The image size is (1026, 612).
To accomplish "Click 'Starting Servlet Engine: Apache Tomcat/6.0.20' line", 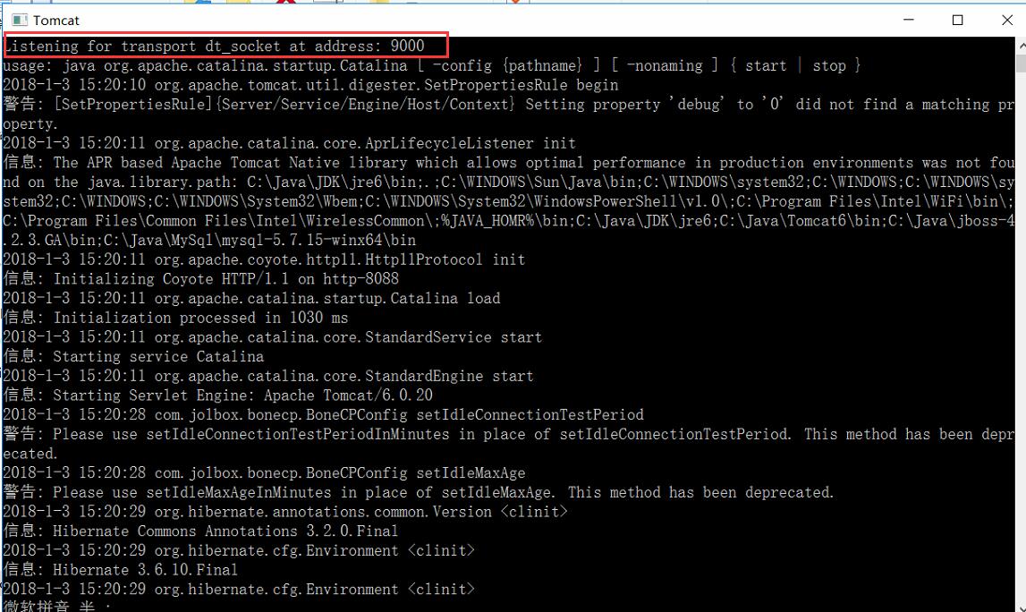I will tap(218, 395).
